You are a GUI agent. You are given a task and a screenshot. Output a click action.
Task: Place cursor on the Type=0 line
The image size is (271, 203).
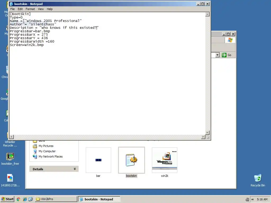(16, 17)
